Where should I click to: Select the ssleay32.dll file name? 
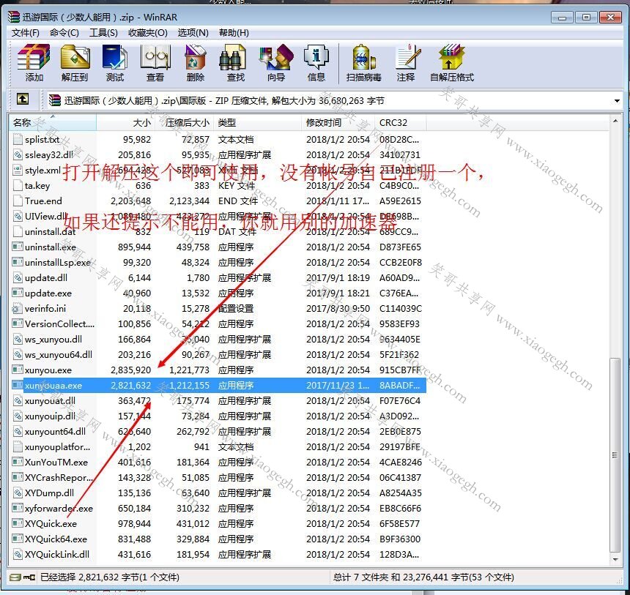(49, 155)
